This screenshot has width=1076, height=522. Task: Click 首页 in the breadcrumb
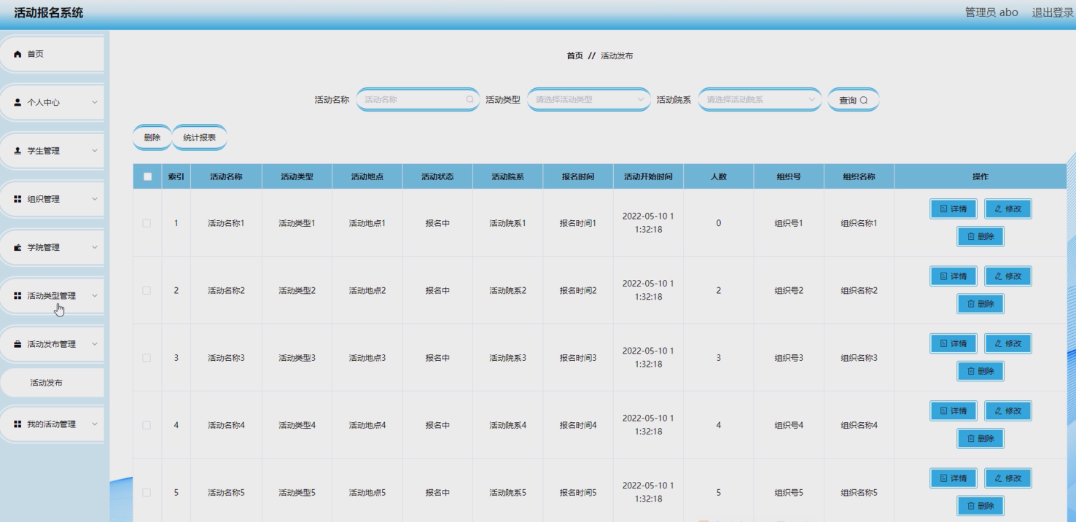tap(575, 56)
